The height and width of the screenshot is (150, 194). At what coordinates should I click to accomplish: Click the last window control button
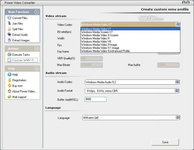(188, 3)
